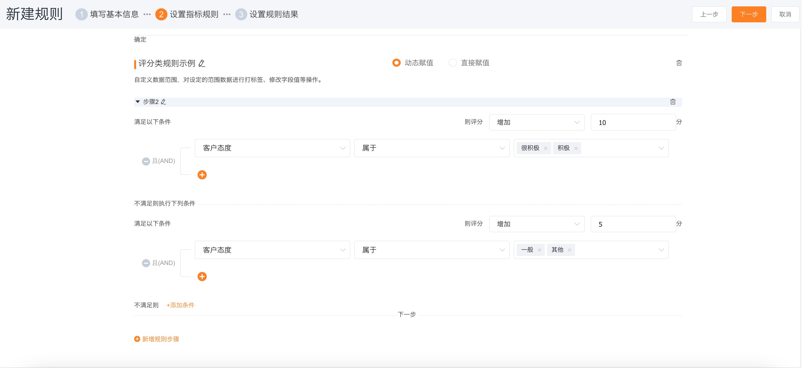This screenshot has height=368, width=802.
Task: Remove the 积极 tag
Action: point(576,148)
